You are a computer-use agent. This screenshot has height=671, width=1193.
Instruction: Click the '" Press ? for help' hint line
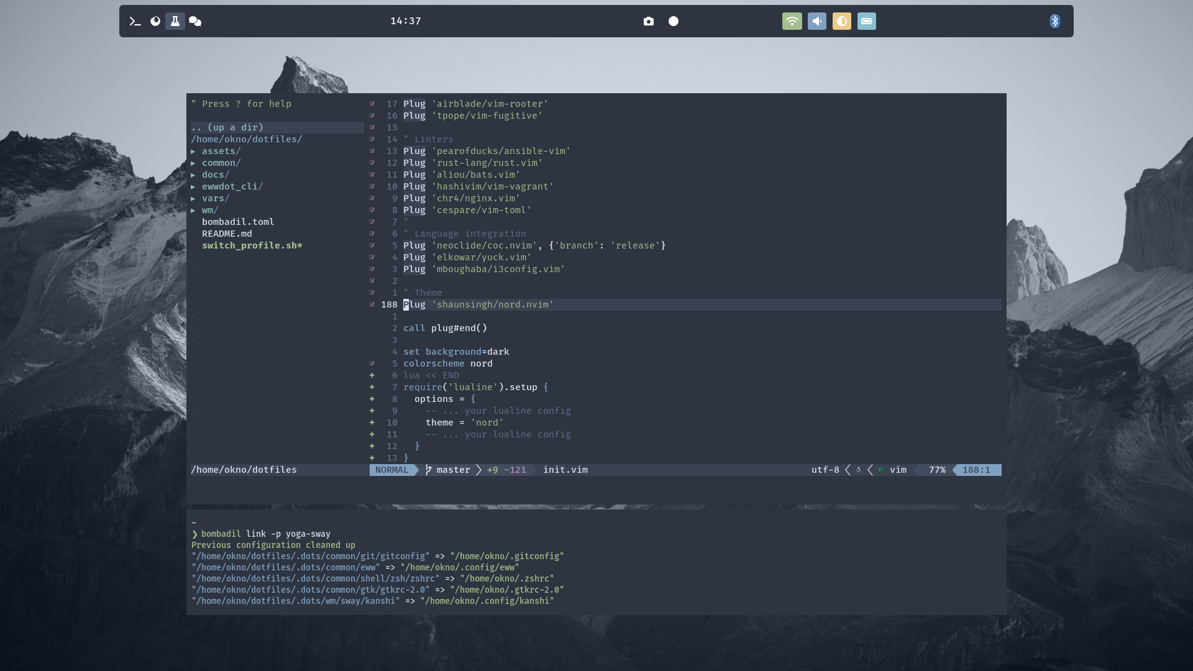click(x=241, y=104)
